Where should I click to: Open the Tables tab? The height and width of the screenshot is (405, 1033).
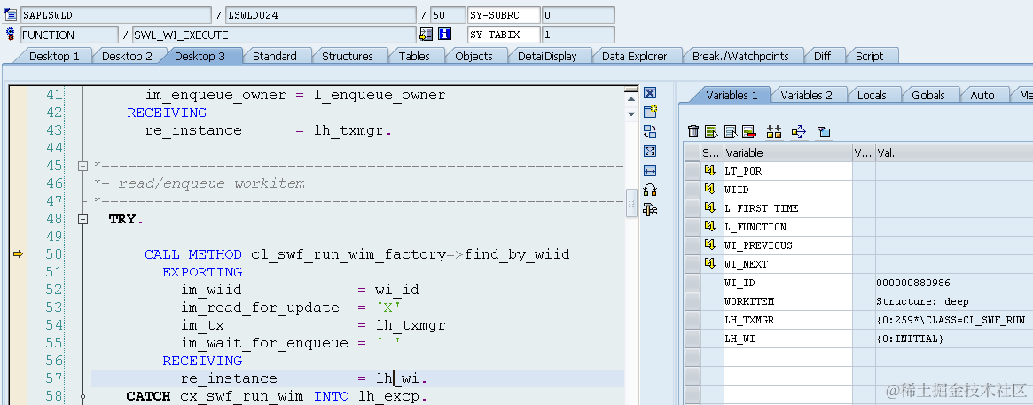[414, 56]
